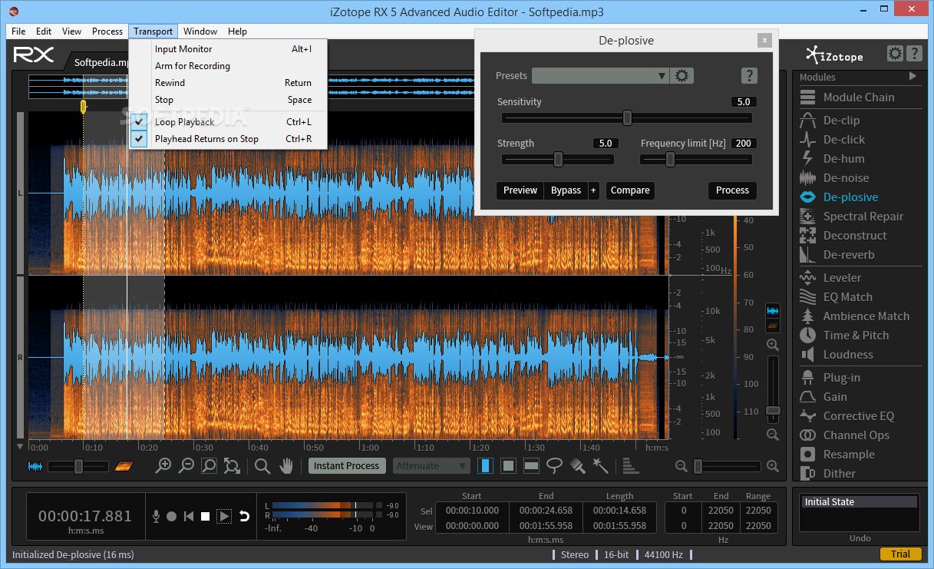Screen dimensions: 934x569
Task: Open the File menu
Action: click(18, 31)
